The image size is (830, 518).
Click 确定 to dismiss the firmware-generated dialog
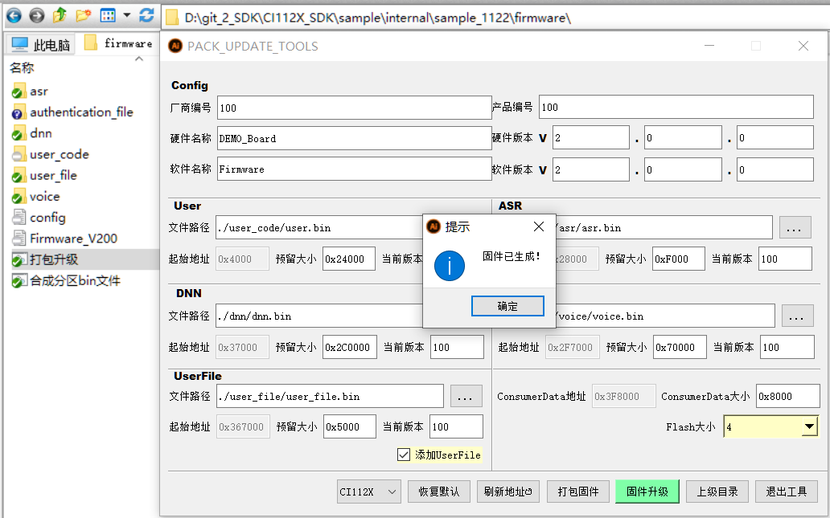[x=507, y=306]
